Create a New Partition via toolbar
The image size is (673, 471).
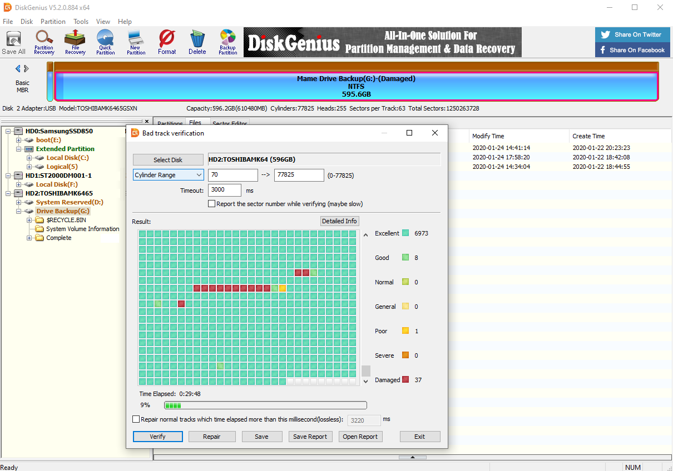tap(136, 42)
